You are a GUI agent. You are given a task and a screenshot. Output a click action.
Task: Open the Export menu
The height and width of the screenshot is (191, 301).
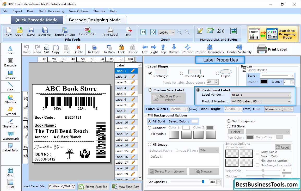pyautogui.click(x=17, y=11)
